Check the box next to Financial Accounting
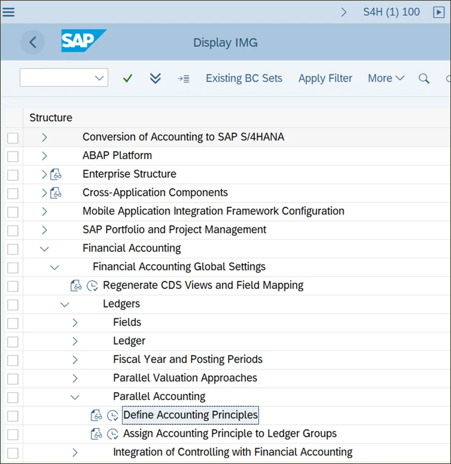This screenshot has width=451, height=464. pyautogui.click(x=13, y=248)
